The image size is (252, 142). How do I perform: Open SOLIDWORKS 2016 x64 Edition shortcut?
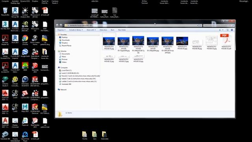pyautogui.click(x=35, y=81)
